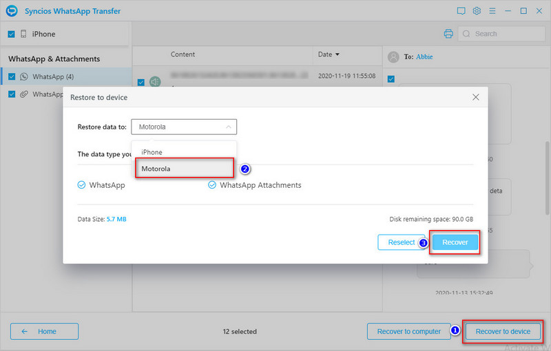Toggle the WhatsApp data type check in dialog
Viewport: 551px width, 351px height.
[81, 185]
